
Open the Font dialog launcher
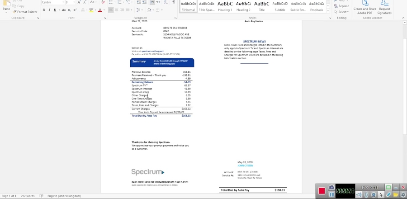click(105, 18)
